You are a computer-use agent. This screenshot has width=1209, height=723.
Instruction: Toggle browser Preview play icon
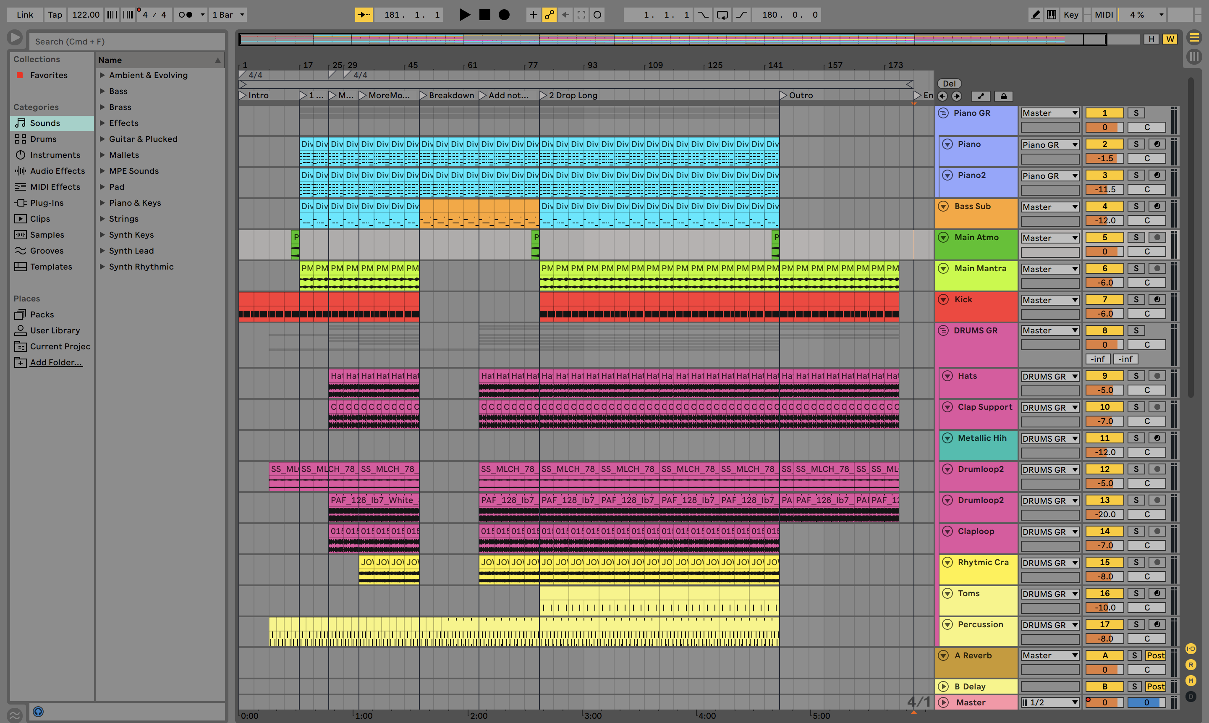coord(15,37)
